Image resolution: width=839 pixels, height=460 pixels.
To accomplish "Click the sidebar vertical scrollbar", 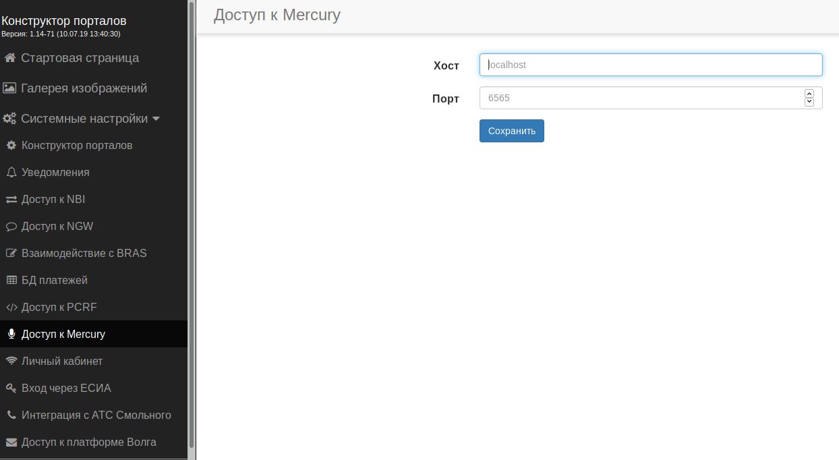I will coord(192,225).
